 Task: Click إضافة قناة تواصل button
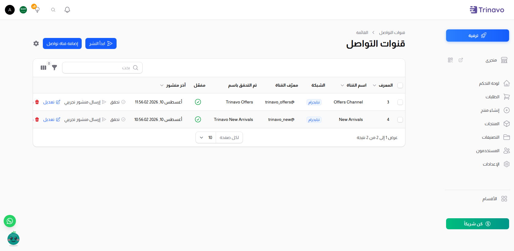pyautogui.click(x=62, y=43)
